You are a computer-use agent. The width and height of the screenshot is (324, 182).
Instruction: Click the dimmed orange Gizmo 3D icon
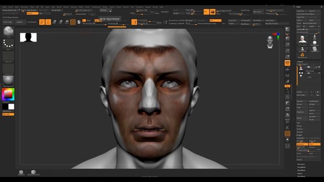click(x=73, y=22)
